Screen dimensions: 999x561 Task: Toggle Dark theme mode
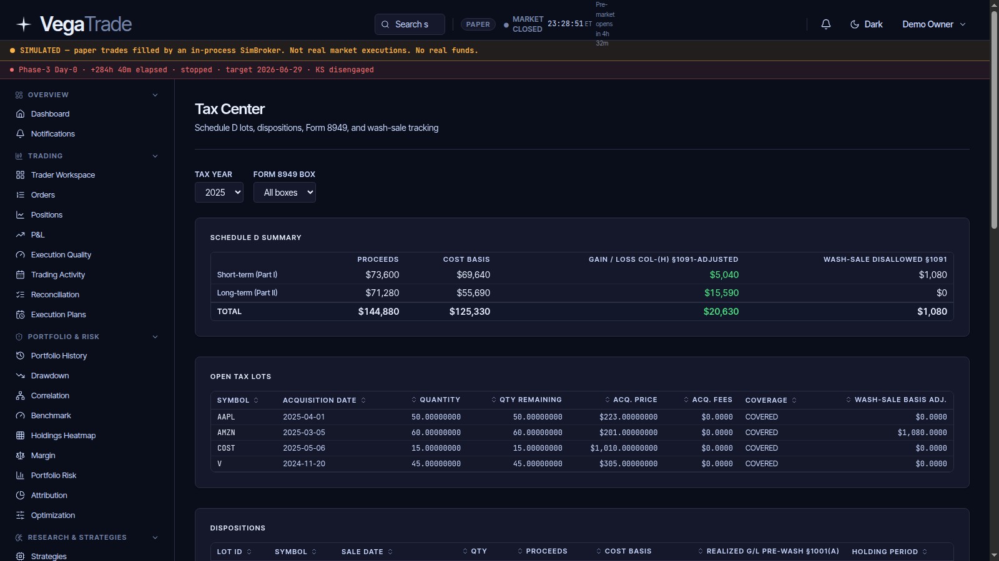pos(866,24)
